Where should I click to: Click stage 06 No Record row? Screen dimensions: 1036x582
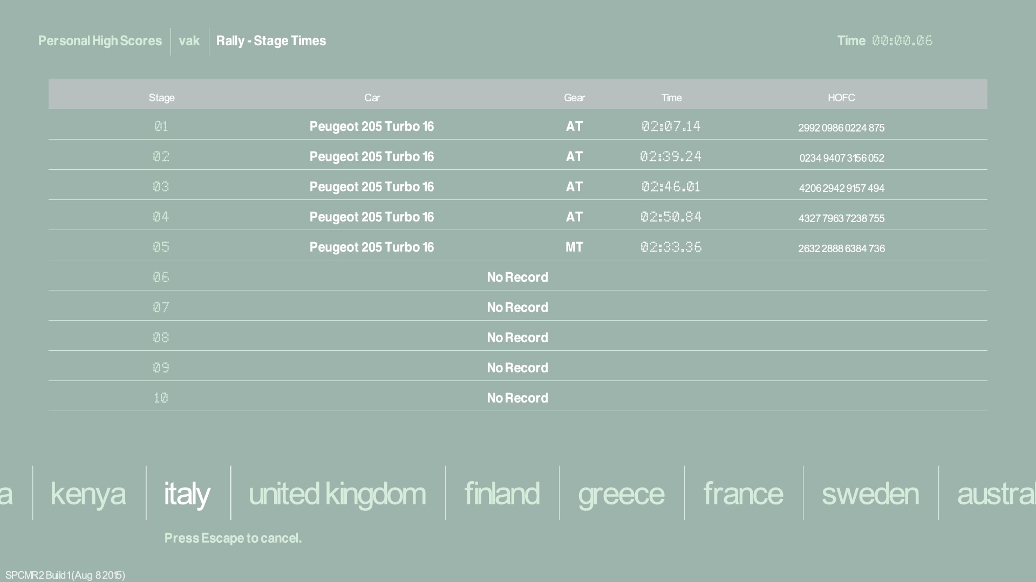click(517, 278)
